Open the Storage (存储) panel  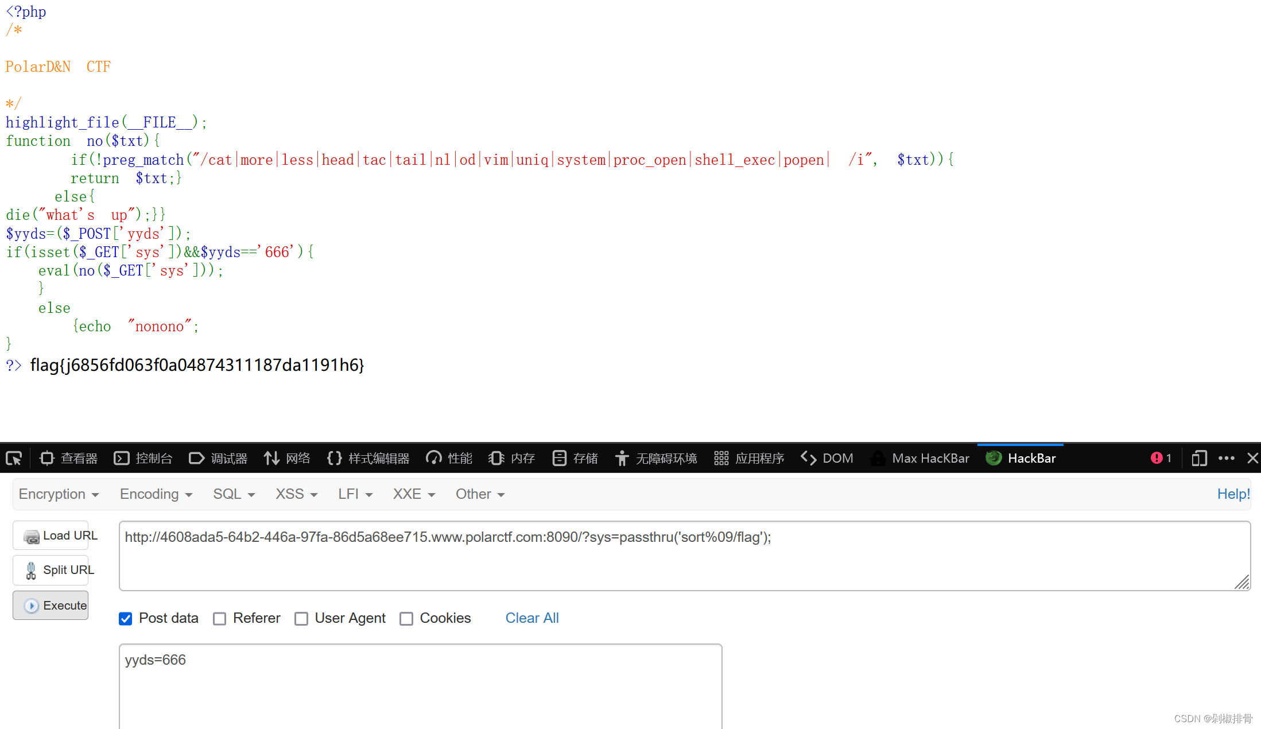(x=575, y=458)
